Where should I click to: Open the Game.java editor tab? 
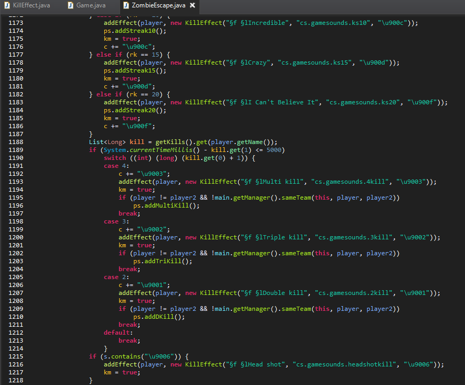[x=90, y=5]
